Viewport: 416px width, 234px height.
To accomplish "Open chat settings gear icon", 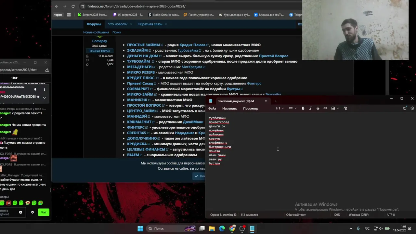I will coord(32,212).
